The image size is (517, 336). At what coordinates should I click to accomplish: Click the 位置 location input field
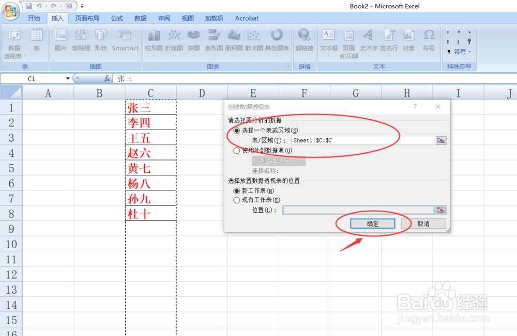click(x=358, y=210)
